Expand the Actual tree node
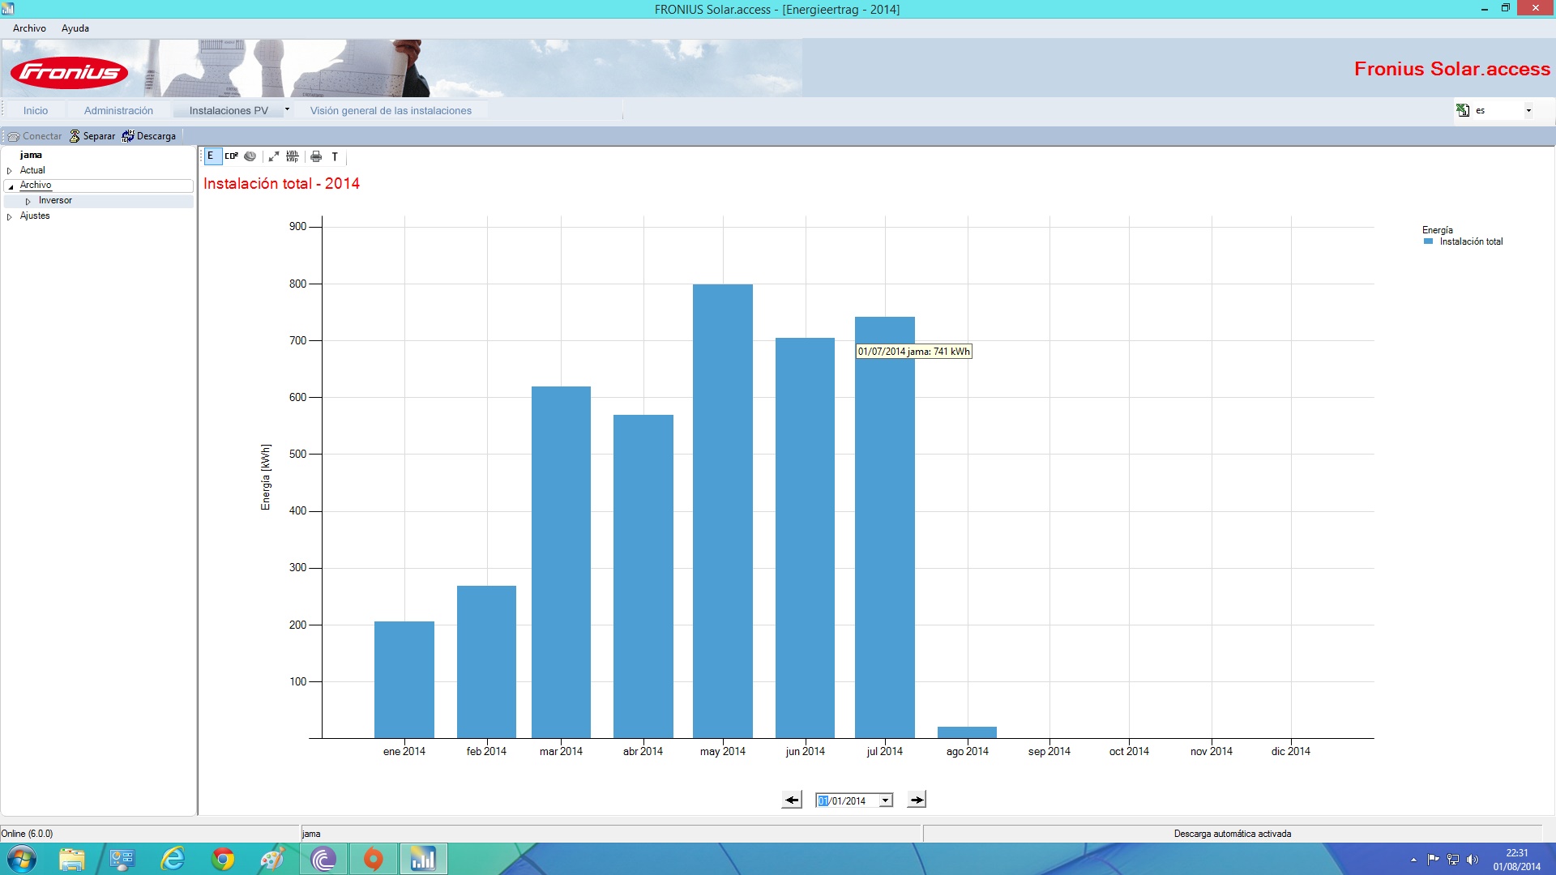 [x=10, y=171]
